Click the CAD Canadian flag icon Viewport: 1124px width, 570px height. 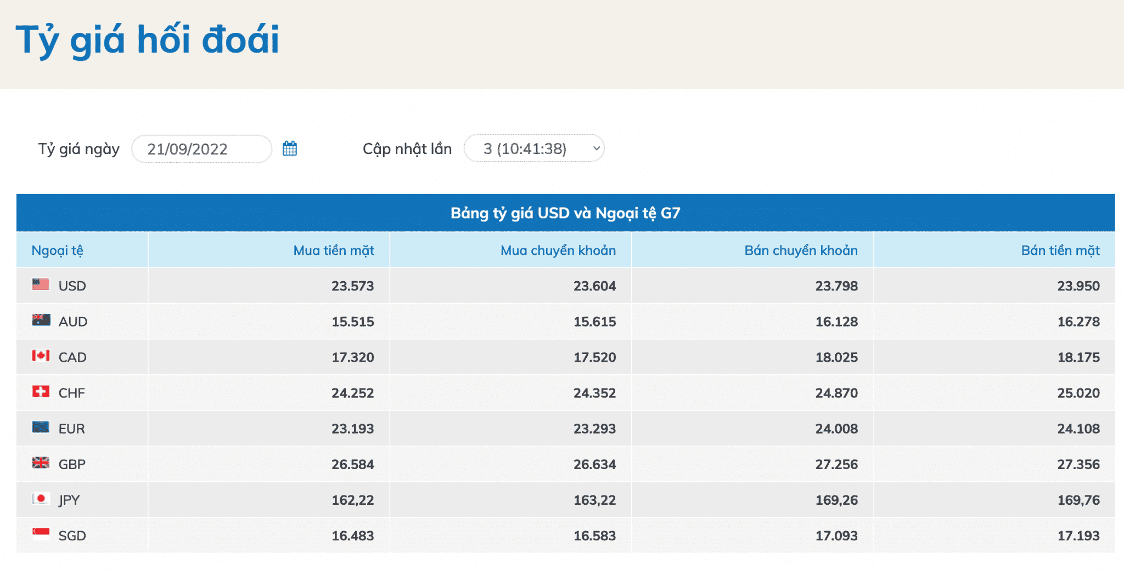(41, 356)
